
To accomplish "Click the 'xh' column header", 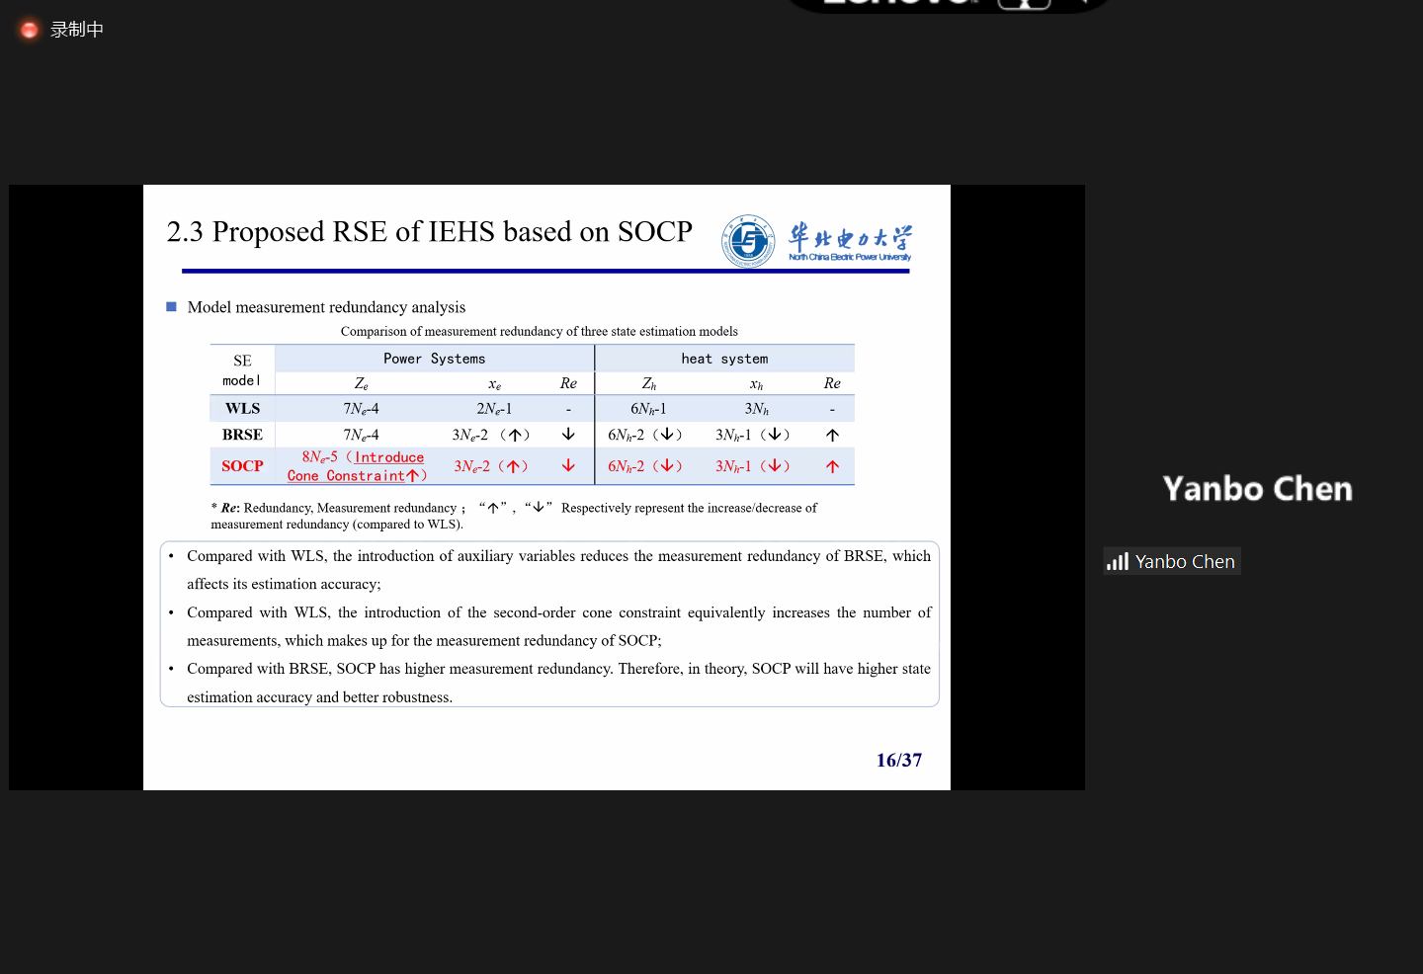I will coord(756,383).
